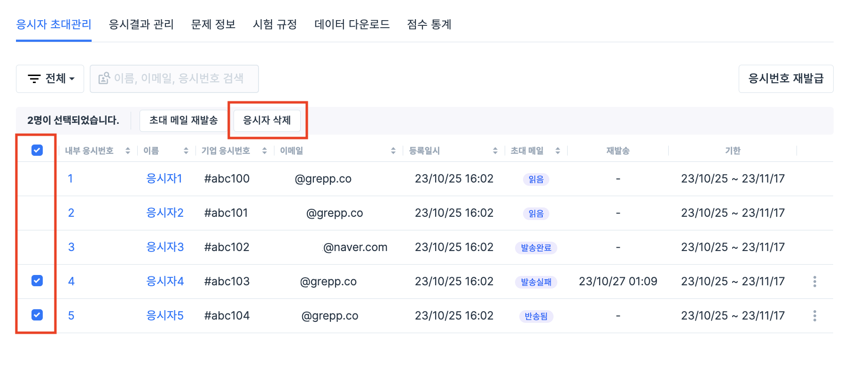Image resolution: width=859 pixels, height=366 pixels.
Task: Uncheck the checkbox for 응시자4
Action: coord(37,281)
